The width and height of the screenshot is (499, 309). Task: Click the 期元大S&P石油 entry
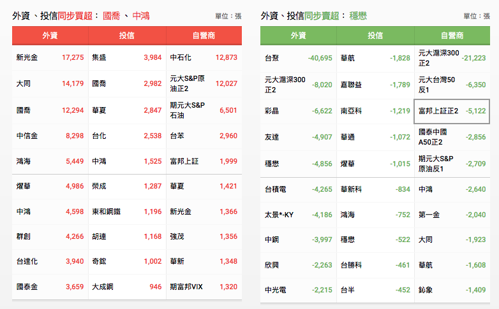188,110
